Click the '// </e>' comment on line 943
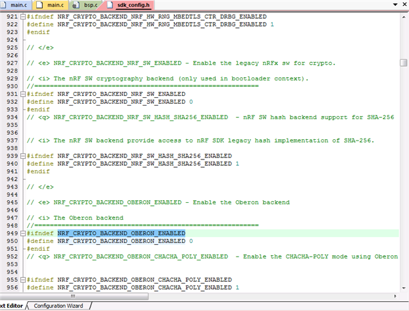The image size is (409, 311). click(x=40, y=187)
